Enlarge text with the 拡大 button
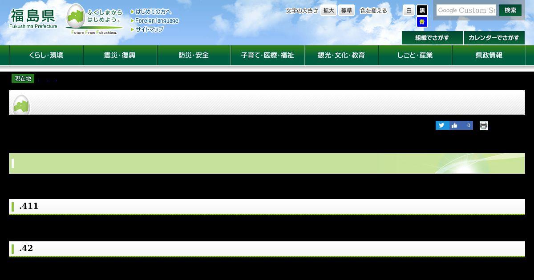The image size is (534, 280). click(x=328, y=11)
